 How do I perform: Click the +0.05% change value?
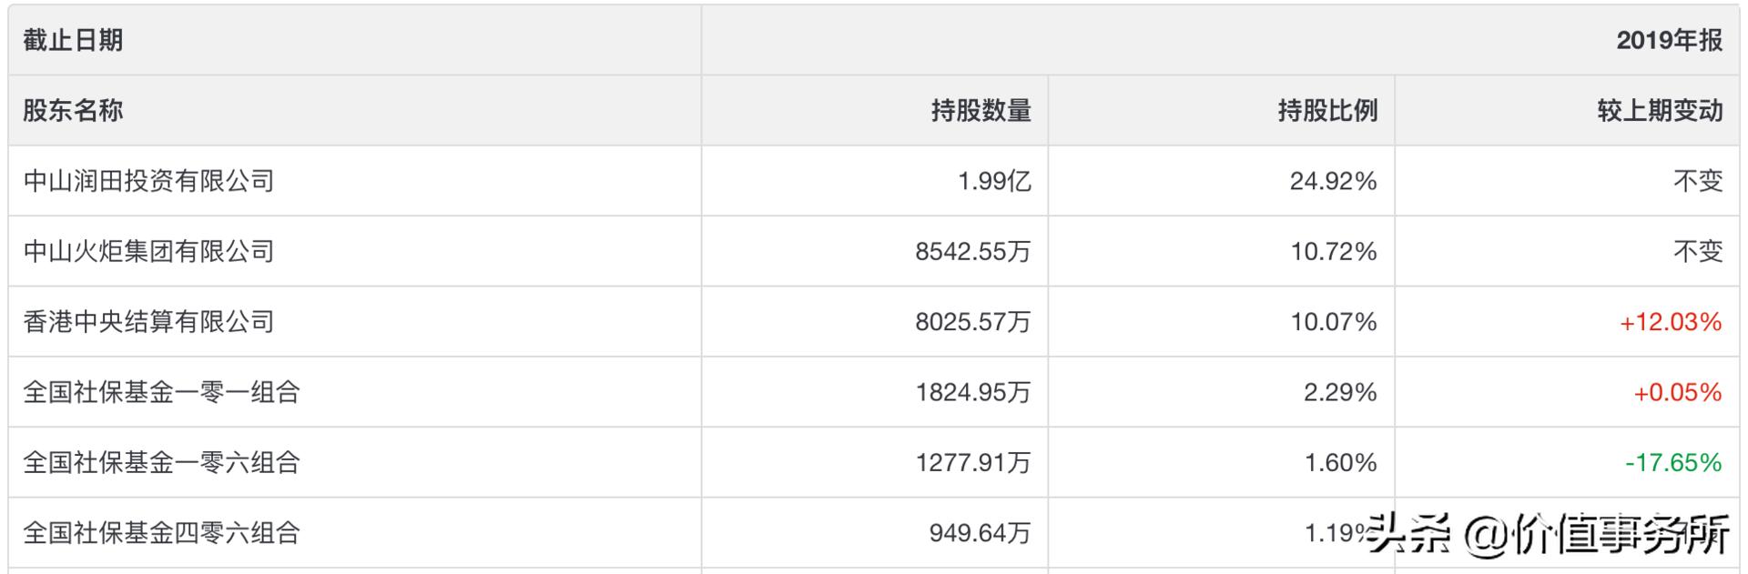coord(1677,392)
